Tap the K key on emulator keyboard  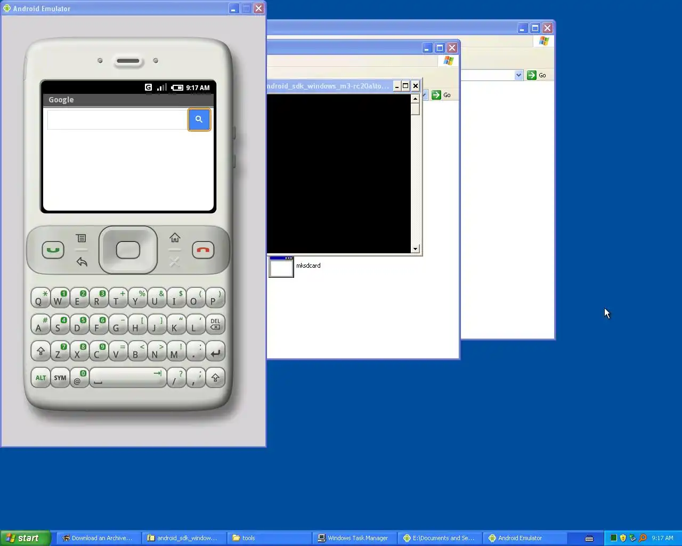pos(176,324)
